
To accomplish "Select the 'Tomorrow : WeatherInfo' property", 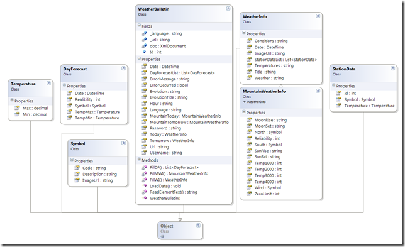I will coord(172,141).
